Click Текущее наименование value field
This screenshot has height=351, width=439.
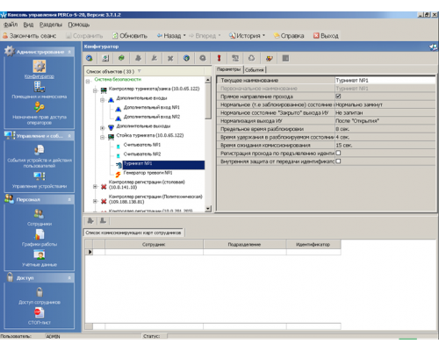[385, 80]
